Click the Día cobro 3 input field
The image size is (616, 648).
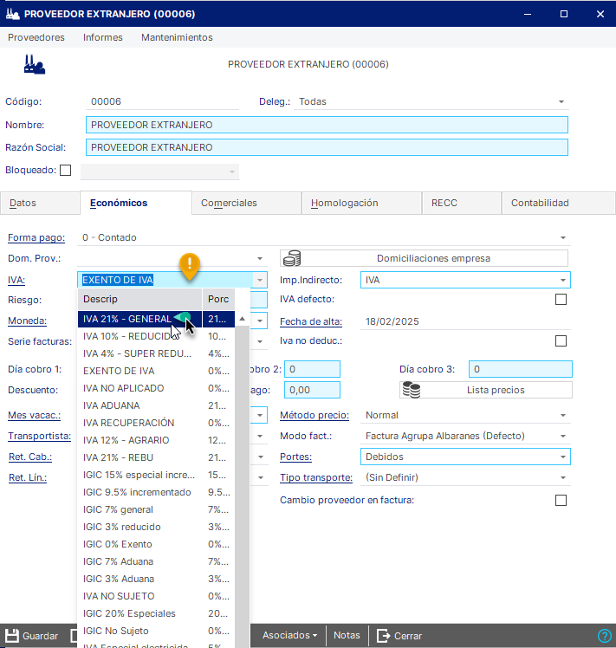pos(520,369)
